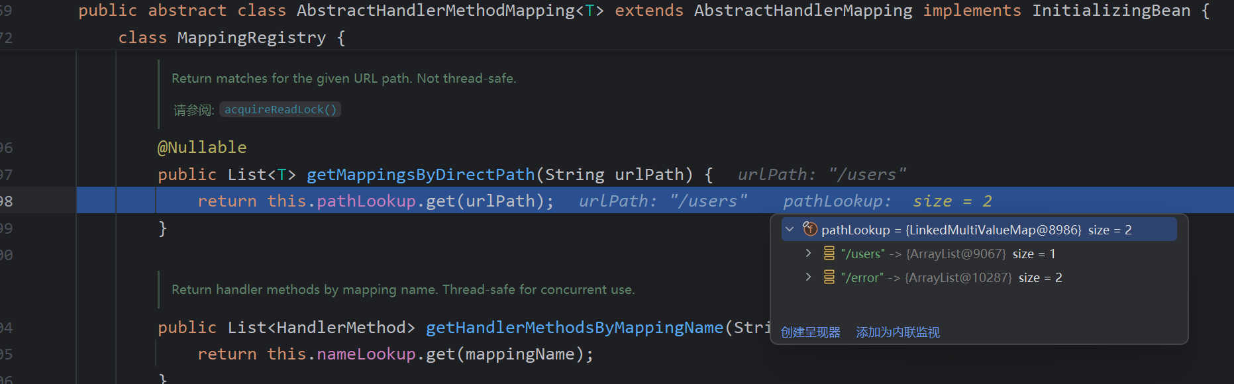Click the 创建呈现器 link
This screenshot has height=384, width=1234.
point(811,332)
